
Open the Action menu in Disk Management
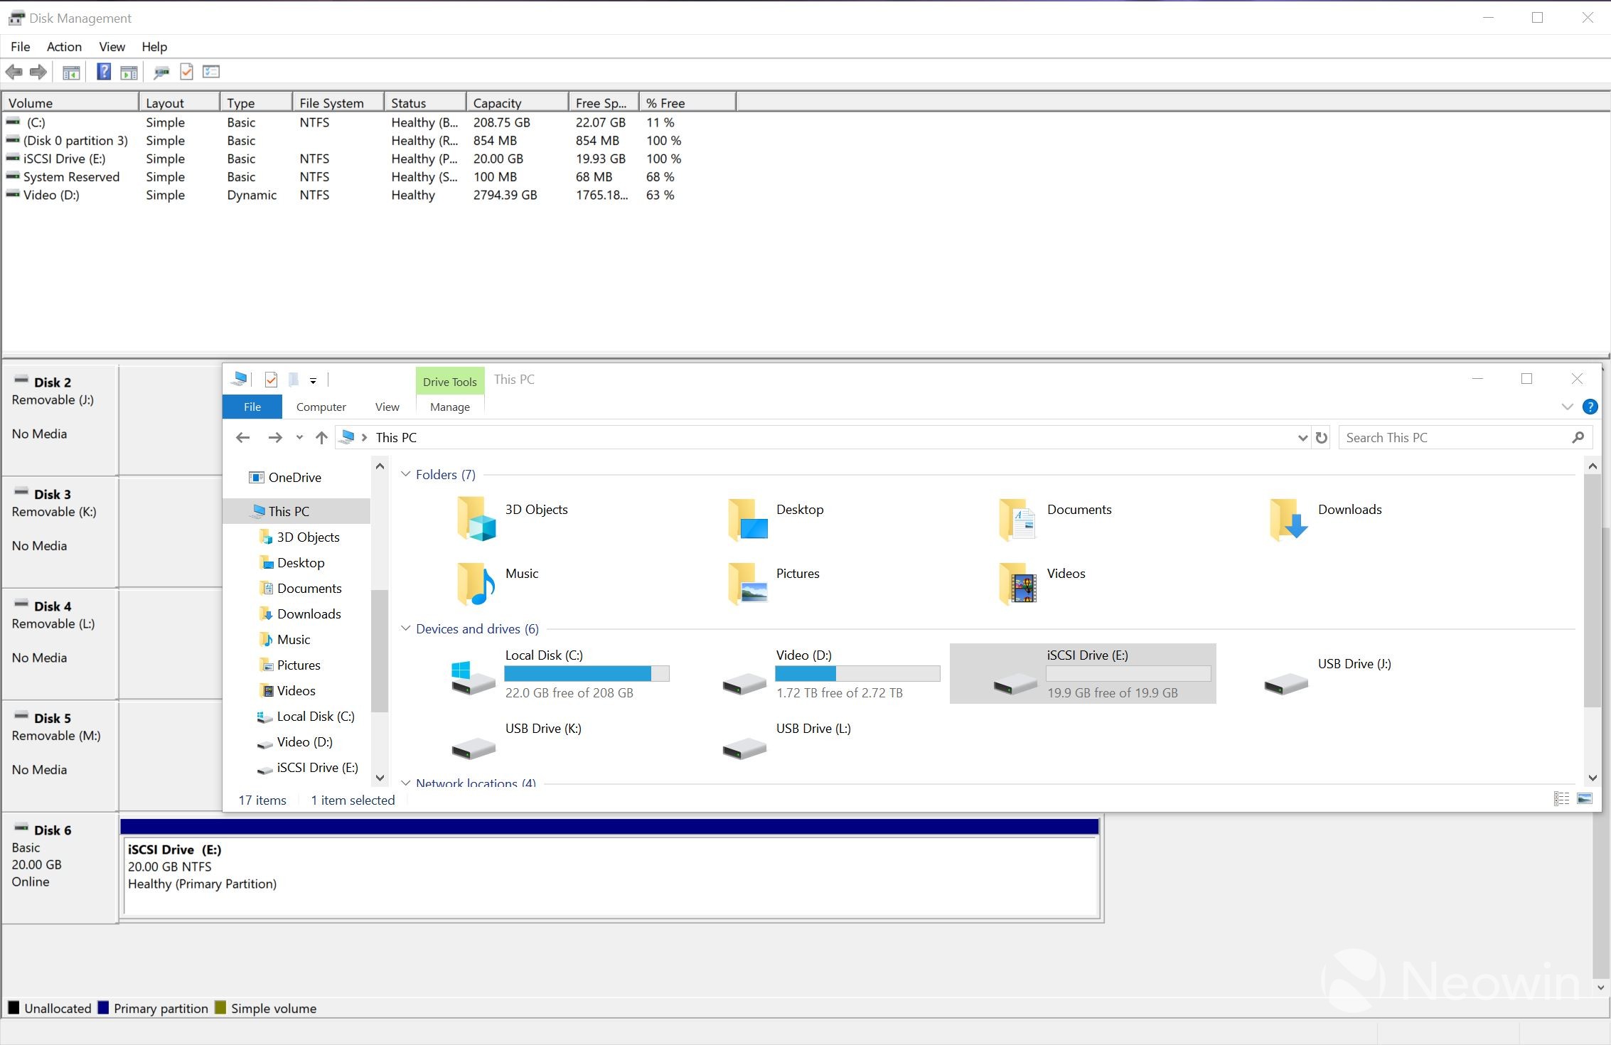tap(64, 46)
